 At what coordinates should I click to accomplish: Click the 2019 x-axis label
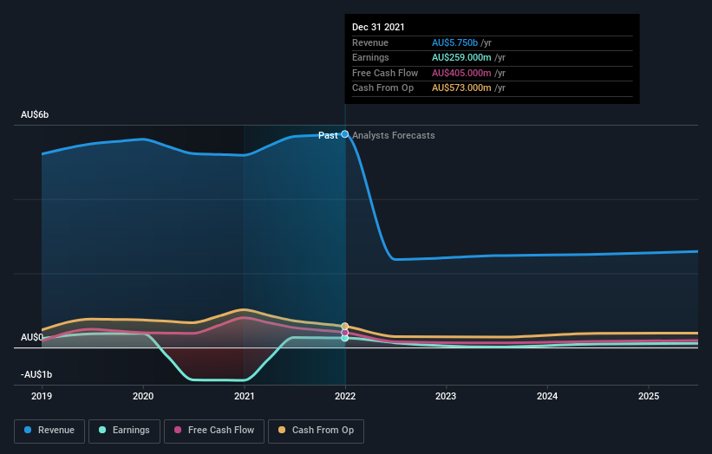42,396
